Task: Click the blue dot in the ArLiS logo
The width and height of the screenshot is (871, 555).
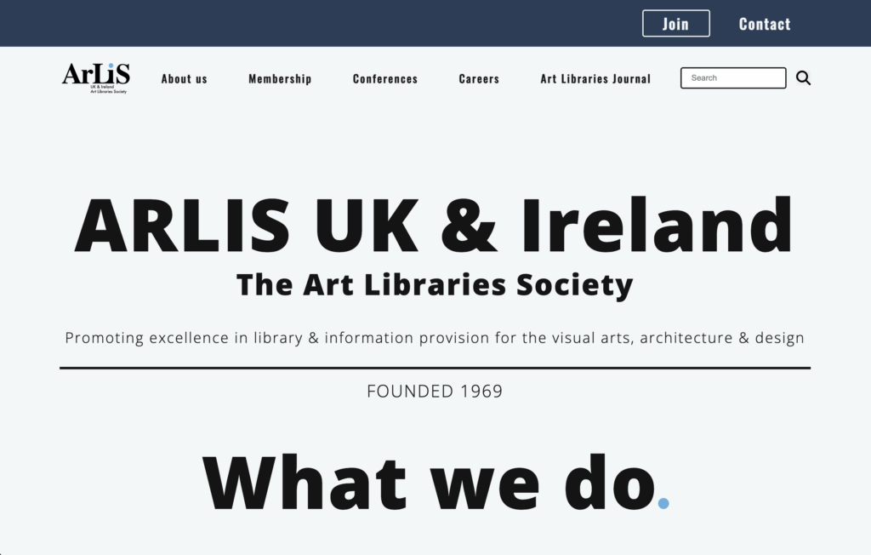Action: click(x=111, y=65)
